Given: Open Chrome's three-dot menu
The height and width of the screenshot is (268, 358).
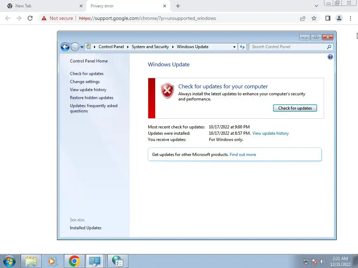Looking at the screenshot, I should tap(350, 18).
